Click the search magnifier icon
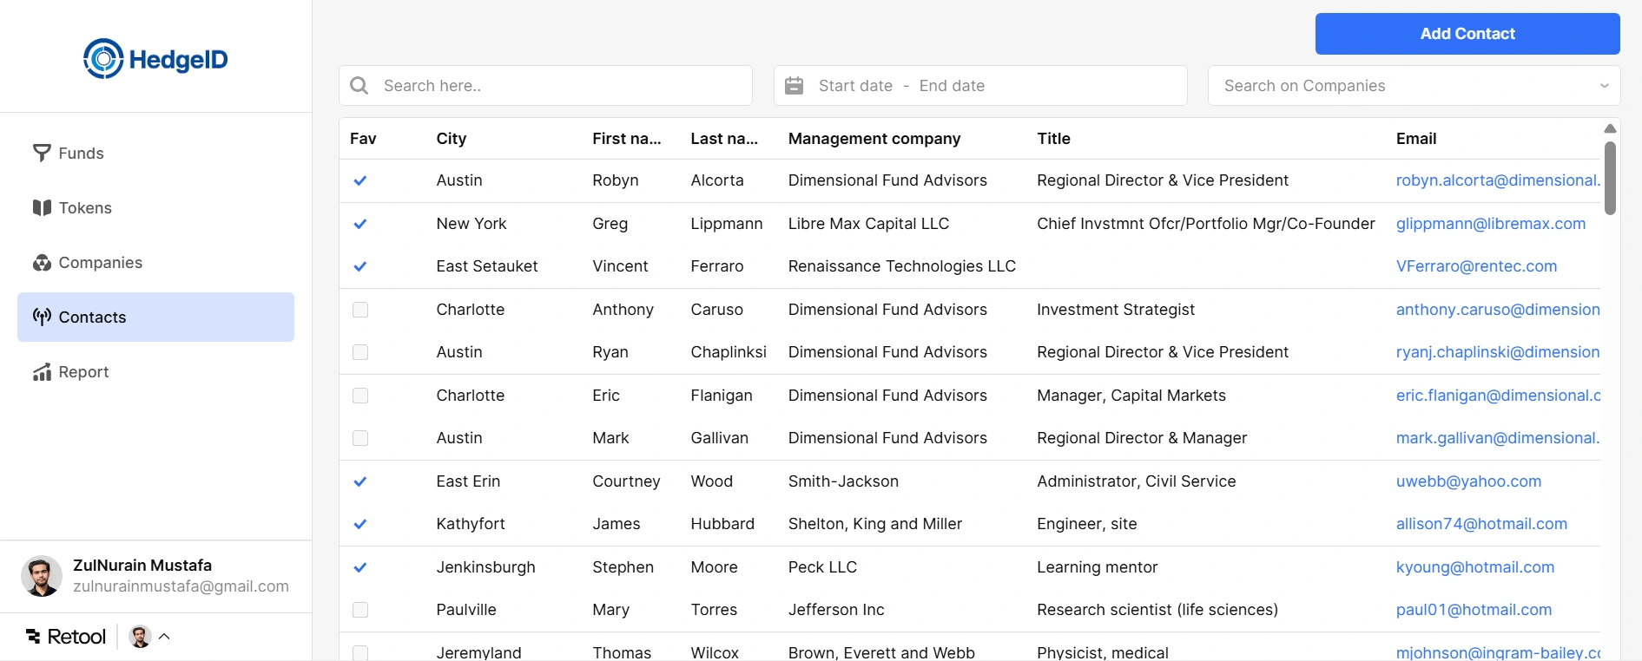Screen dimensions: 1642x661 (359, 86)
